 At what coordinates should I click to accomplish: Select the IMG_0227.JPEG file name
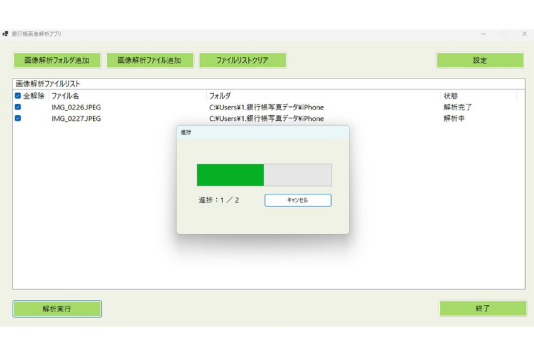(x=76, y=118)
